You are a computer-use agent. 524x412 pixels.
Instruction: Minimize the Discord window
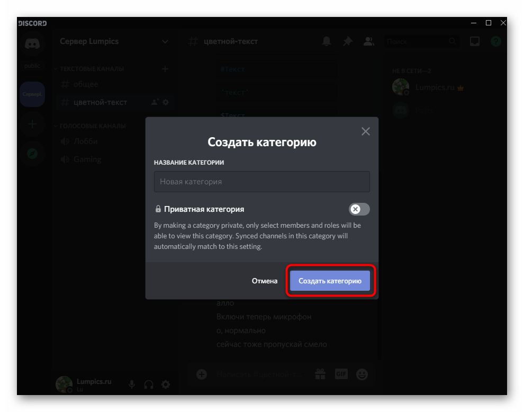coord(474,23)
